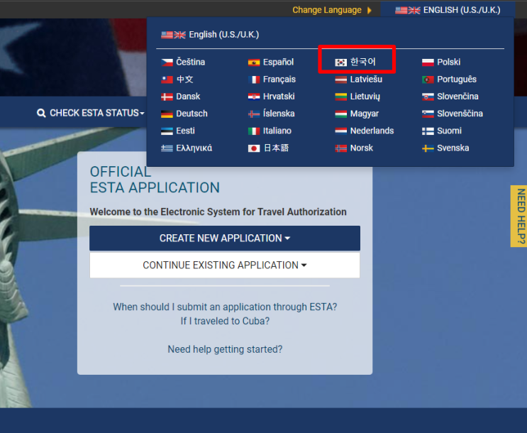Select Português language text
Image resolution: width=527 pixels, height=433 pixels.
click(x=457, y=79)
